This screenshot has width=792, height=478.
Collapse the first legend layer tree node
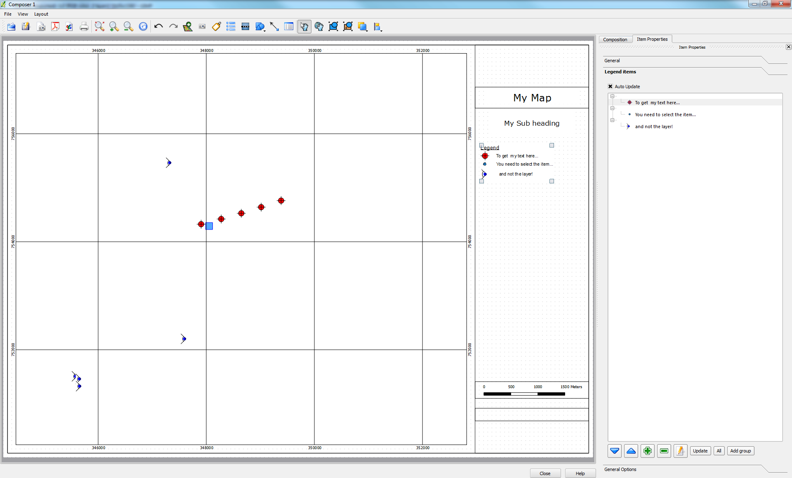pyautogui.click(x=613, y=96)
